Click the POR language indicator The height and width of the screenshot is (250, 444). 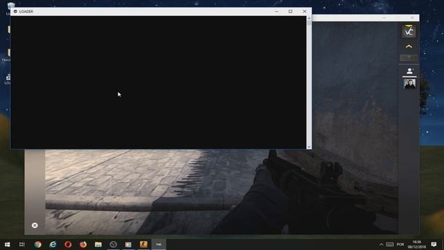coord(400,244)
